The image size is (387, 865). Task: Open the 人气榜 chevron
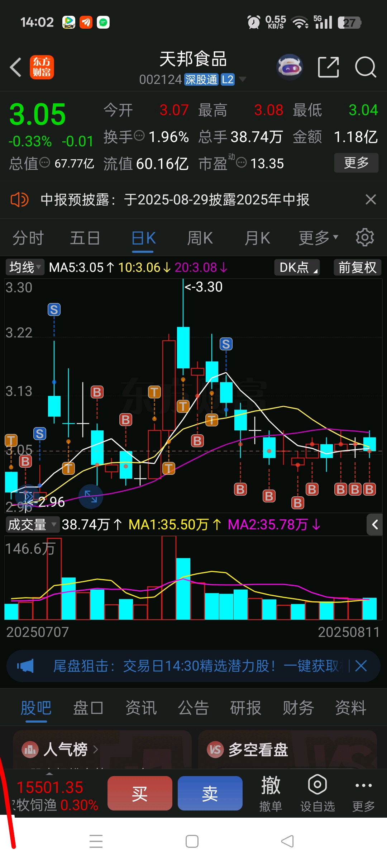point(95,749)
